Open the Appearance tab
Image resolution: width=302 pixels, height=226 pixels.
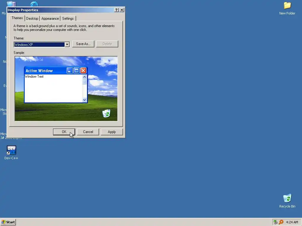click(50, 19)
